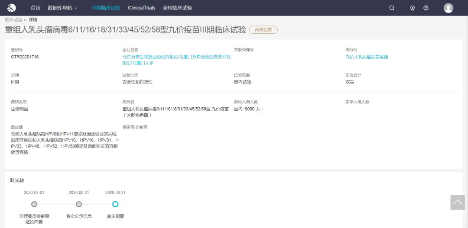
Task: Click the 时光轴 section heading
Action: tap(16, 180)
